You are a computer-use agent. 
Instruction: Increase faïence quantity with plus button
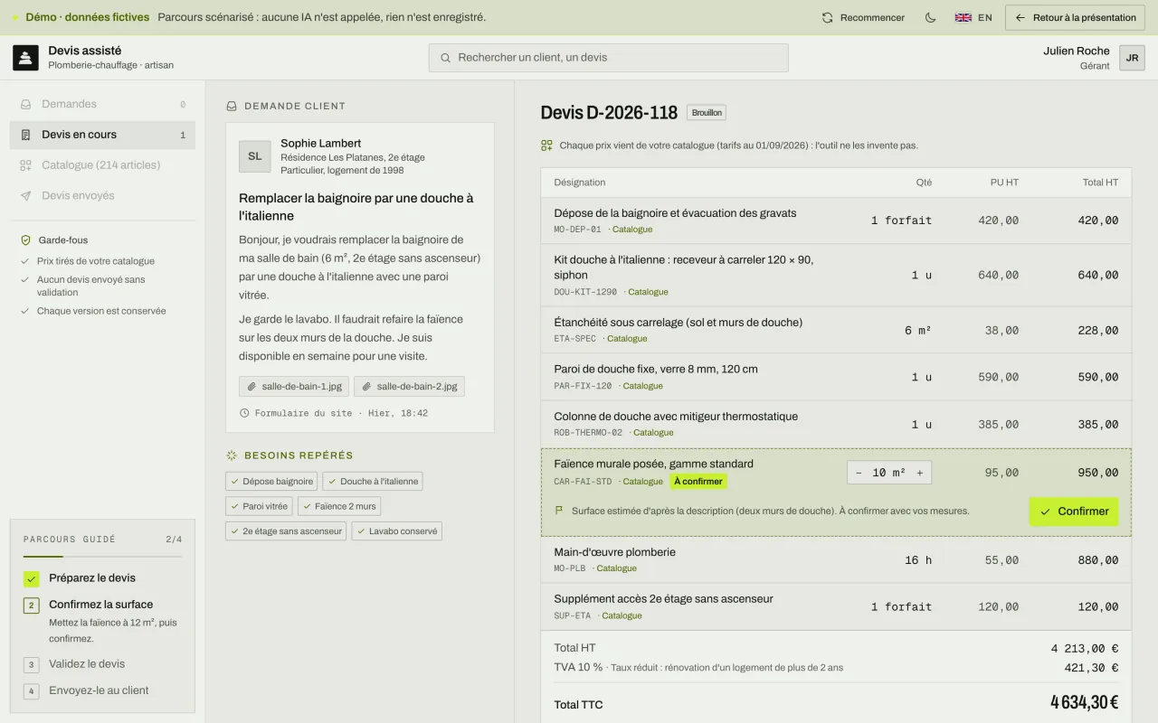pos(920,473)
